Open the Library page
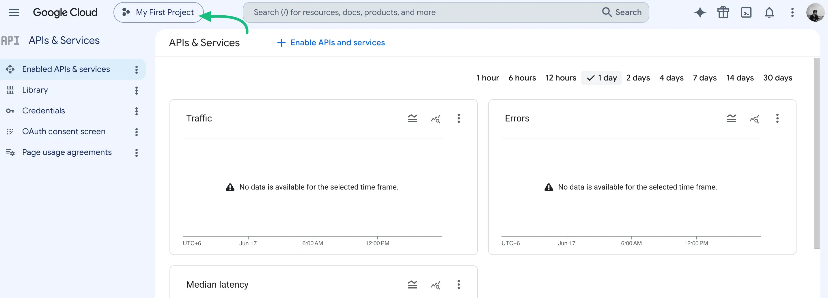 [x=35, y=90]
